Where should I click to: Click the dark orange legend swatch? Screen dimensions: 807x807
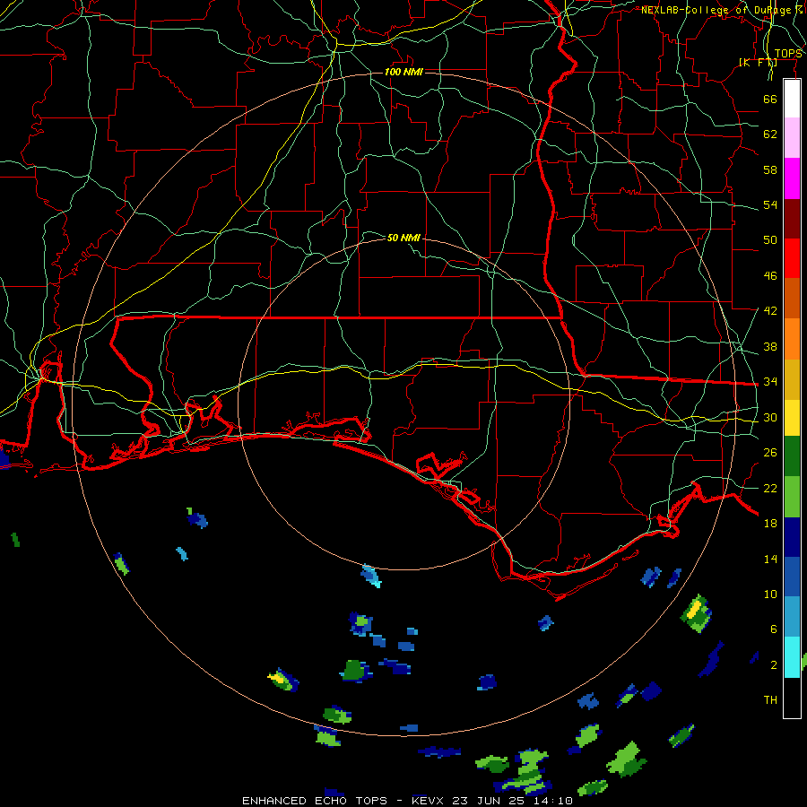(792, 298)
